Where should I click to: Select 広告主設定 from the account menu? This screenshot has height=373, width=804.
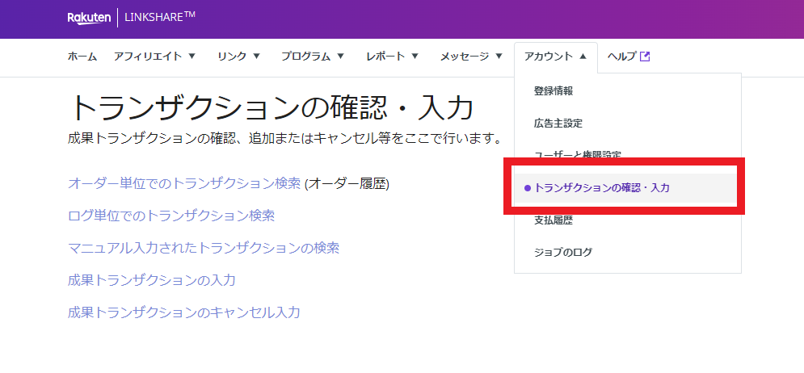[558, 124]
